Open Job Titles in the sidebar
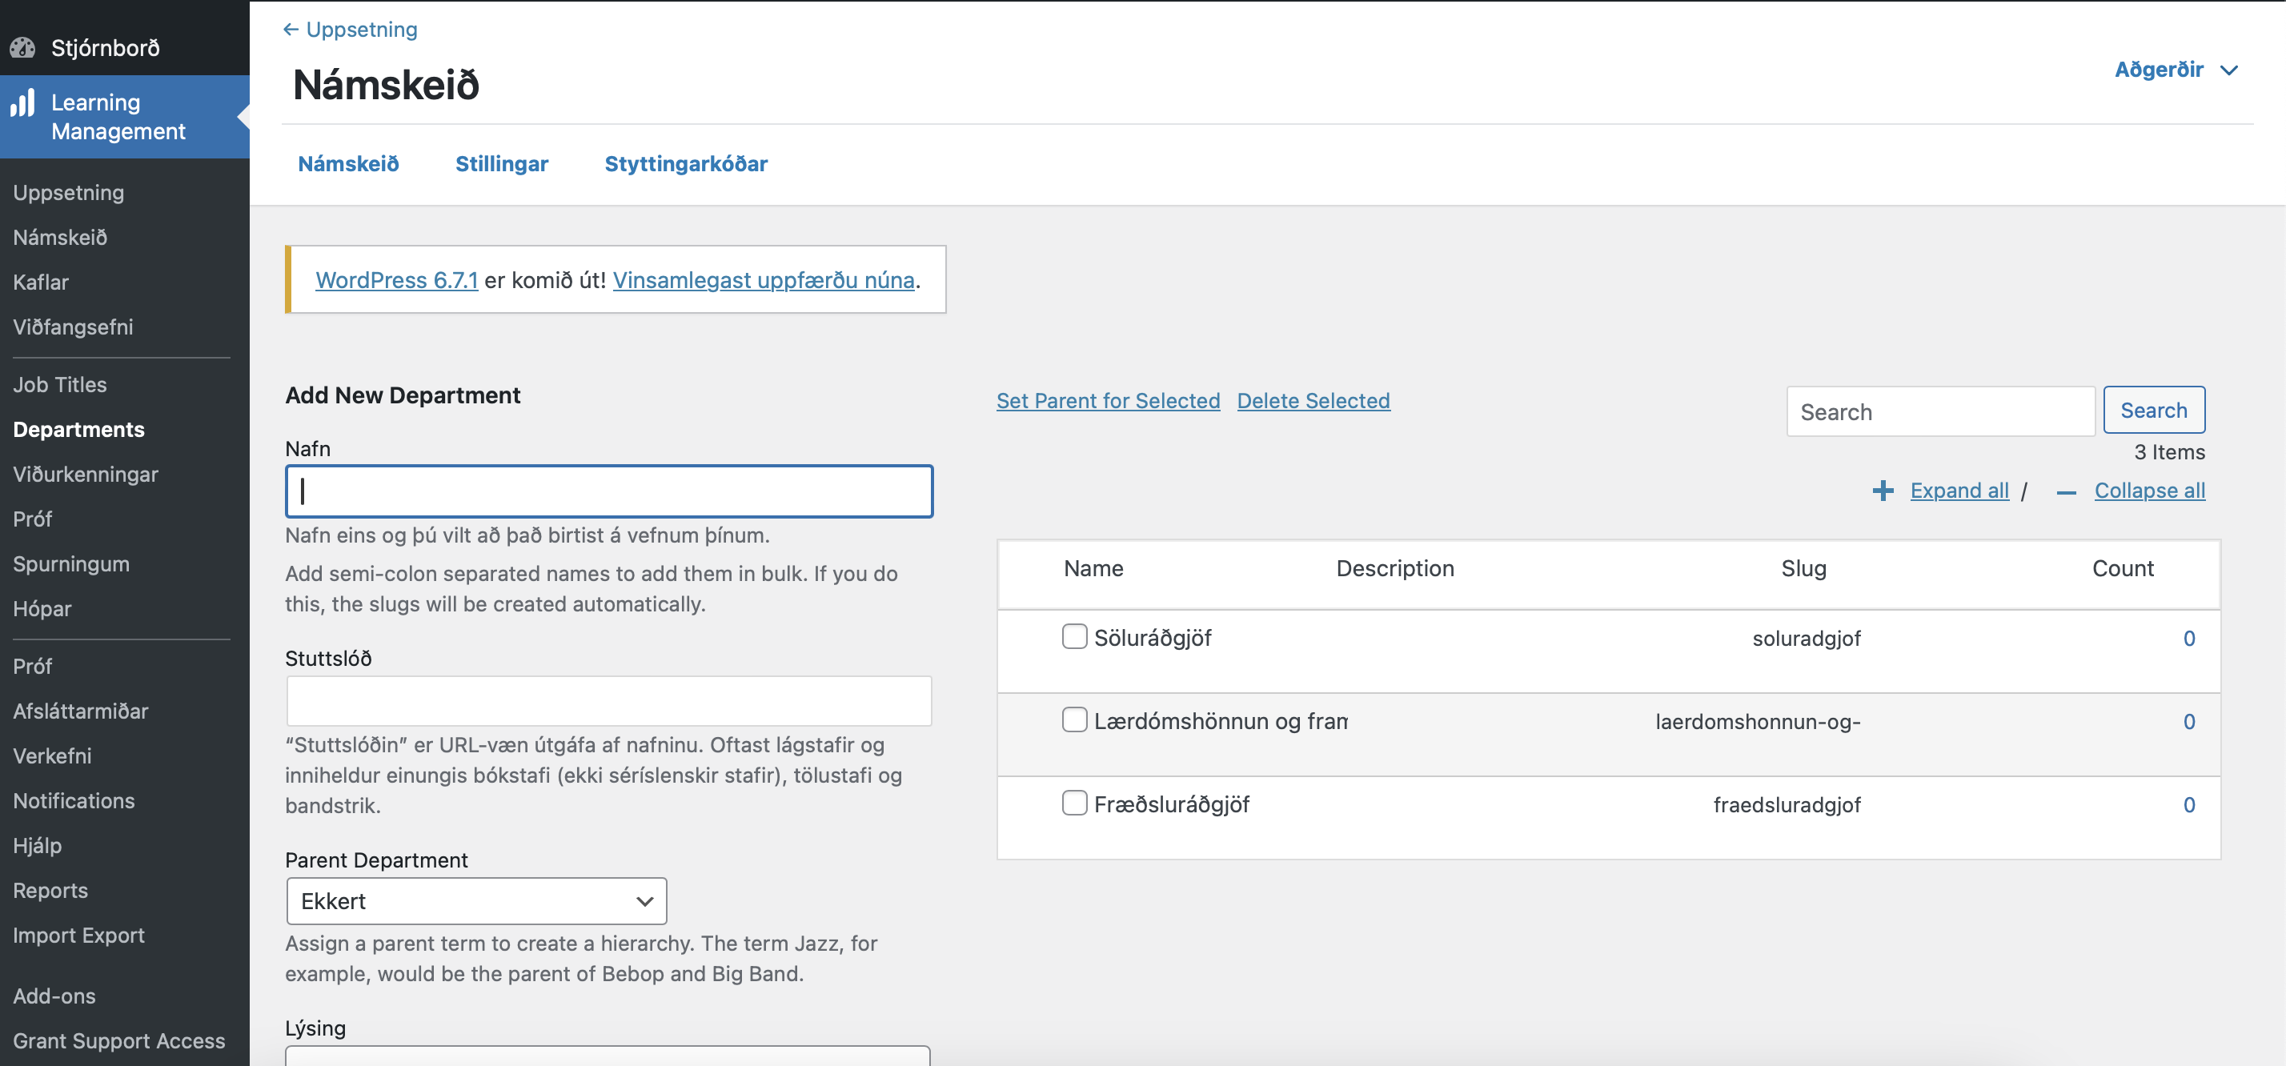Viewport: 2286px width, 1066px height. pos(59,384)
